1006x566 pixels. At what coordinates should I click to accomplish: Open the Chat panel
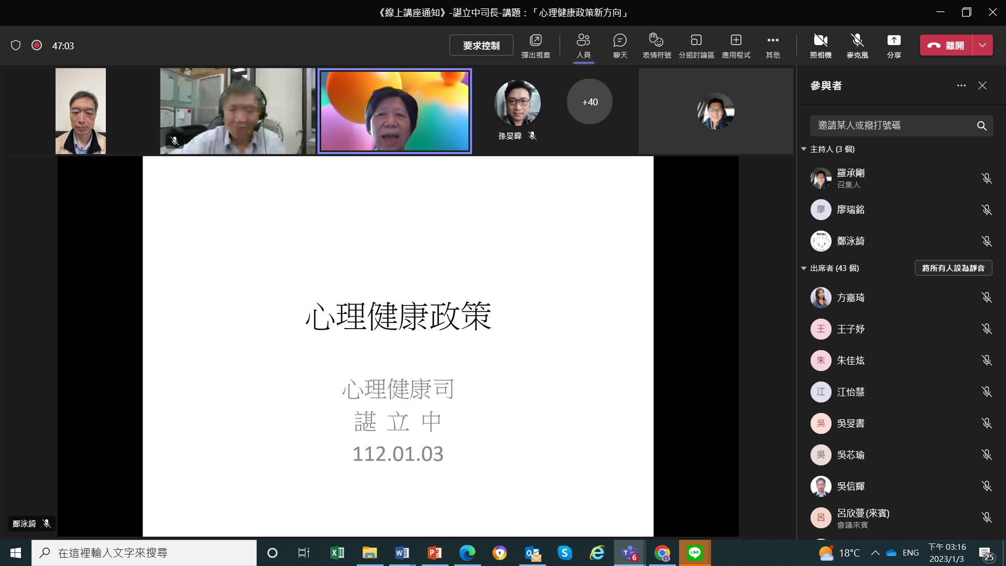620,46
